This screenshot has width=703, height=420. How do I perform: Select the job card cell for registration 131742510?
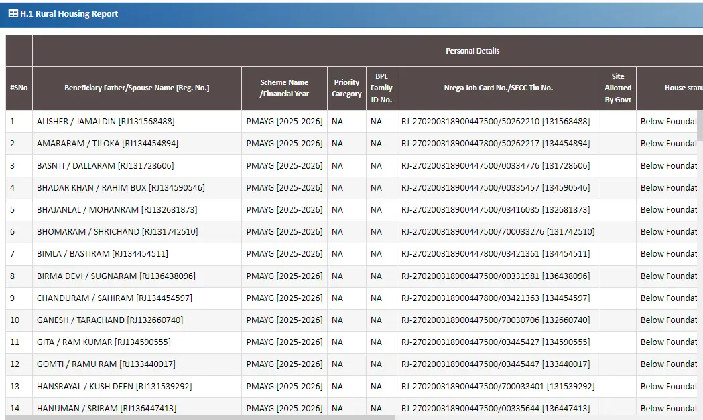498,232
